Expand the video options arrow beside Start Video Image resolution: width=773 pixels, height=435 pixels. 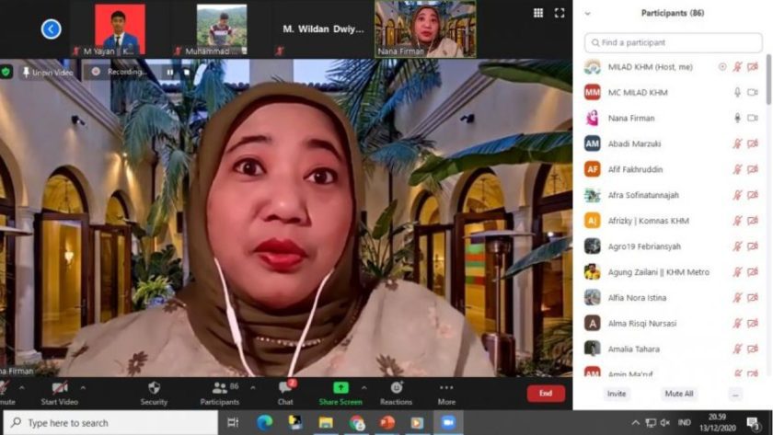[x=83, y=387]
